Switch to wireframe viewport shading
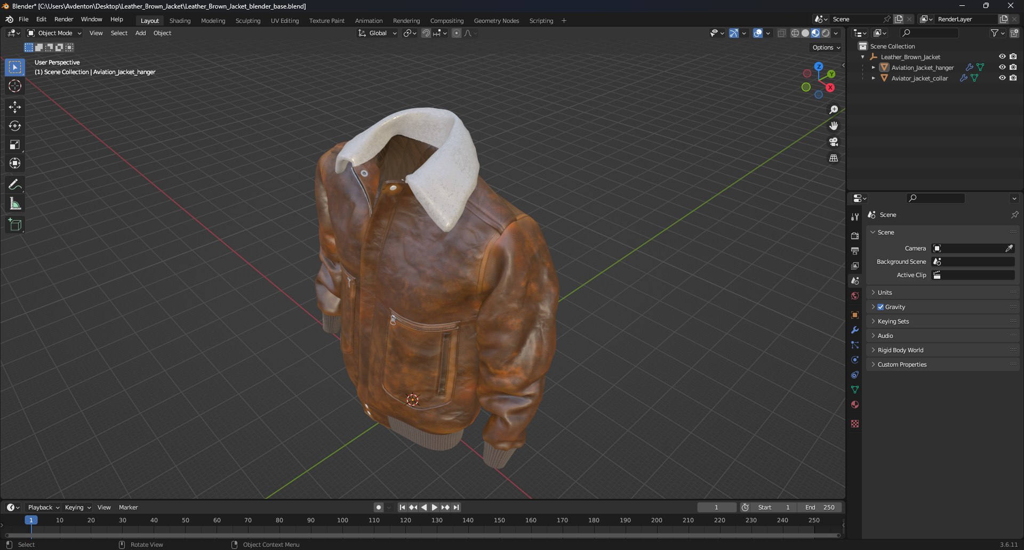Viewport: 1024px width, 550px height. tap(795, 33)
